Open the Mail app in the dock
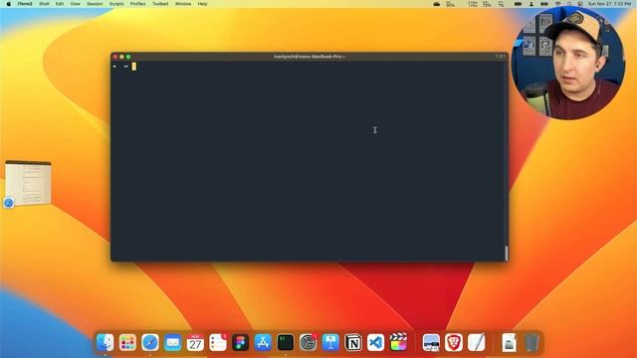The image size is (637, 358). point(172,342)
